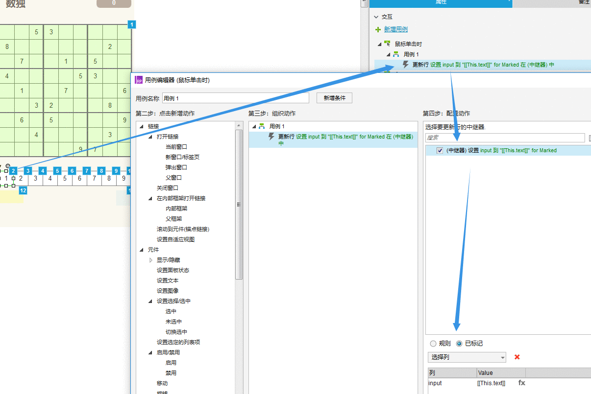591x394 pixels.
Task: Click footnote marker 2 on the canvas
Action: [13, 171]
